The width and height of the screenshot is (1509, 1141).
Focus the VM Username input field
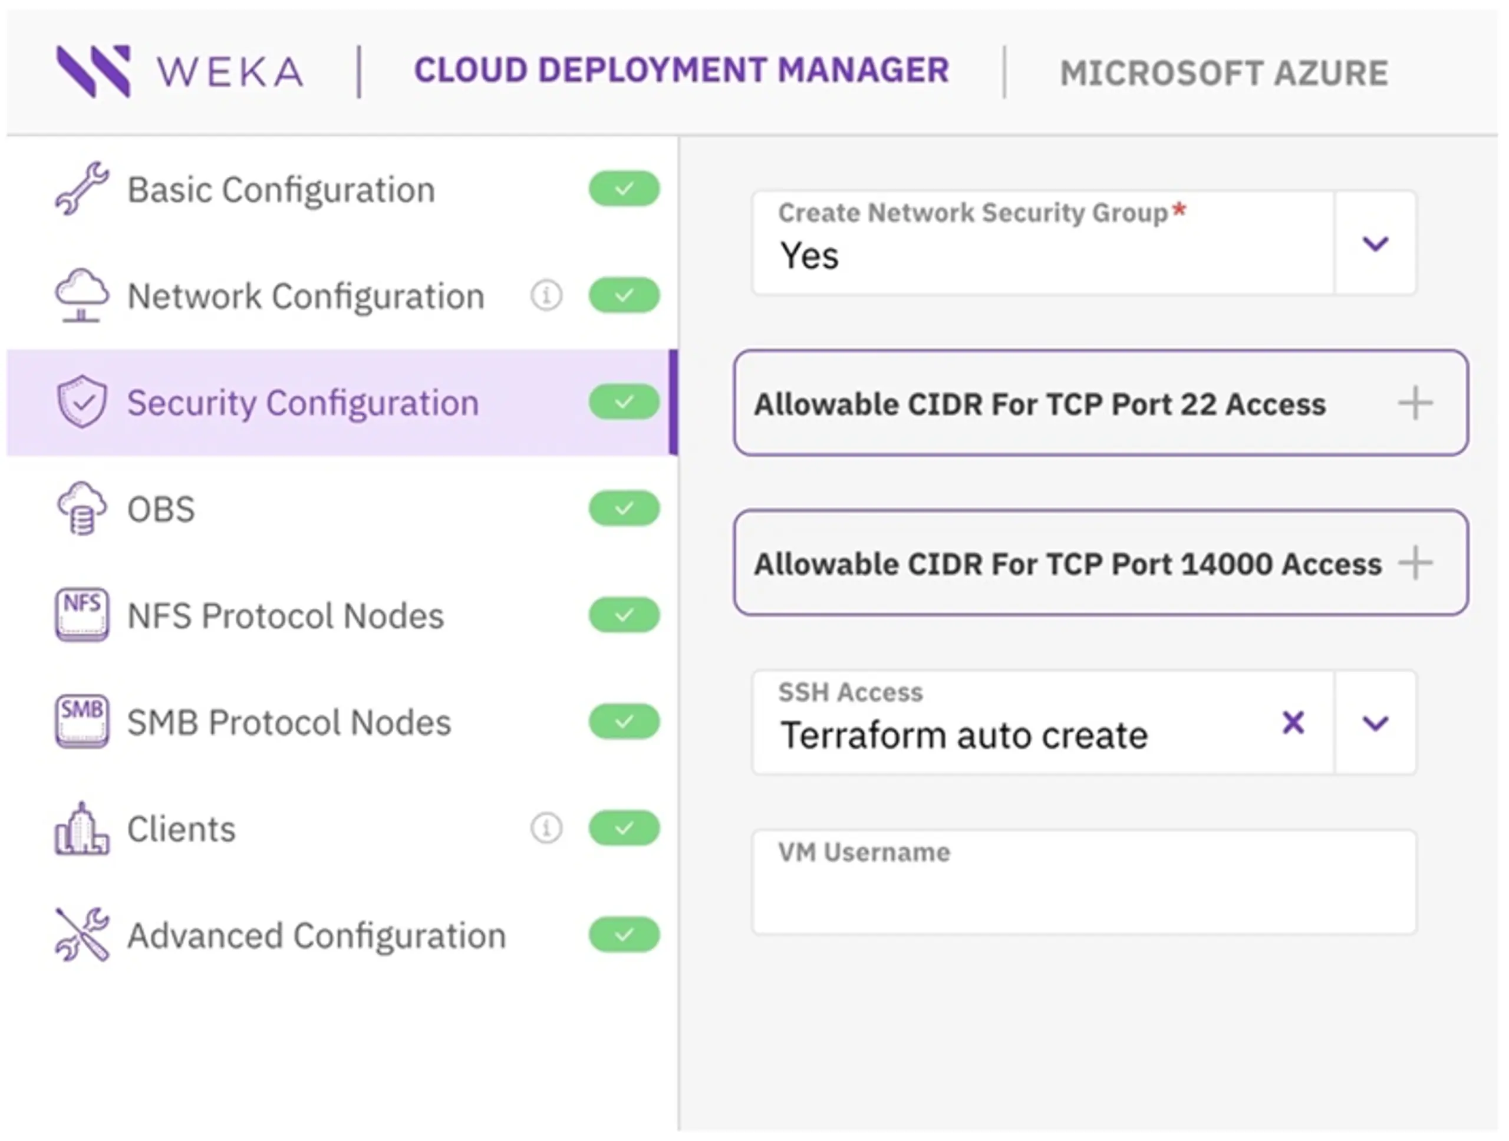[x=1084, y=882]
